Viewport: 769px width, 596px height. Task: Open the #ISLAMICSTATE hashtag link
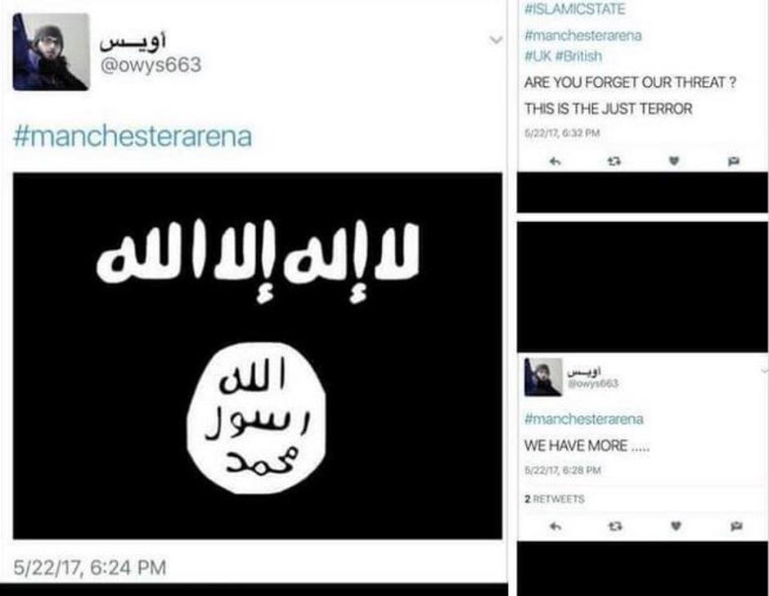click(x=575, y=9)
